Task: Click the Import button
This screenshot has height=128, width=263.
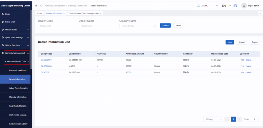Action: pos(242,42)
